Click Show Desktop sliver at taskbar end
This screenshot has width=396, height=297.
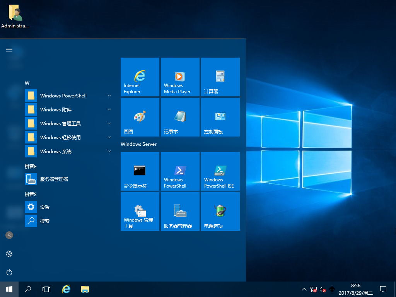click(395, 289)
